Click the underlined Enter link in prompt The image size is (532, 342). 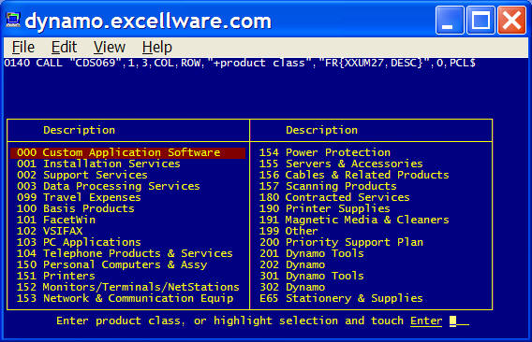pos(426,321)
